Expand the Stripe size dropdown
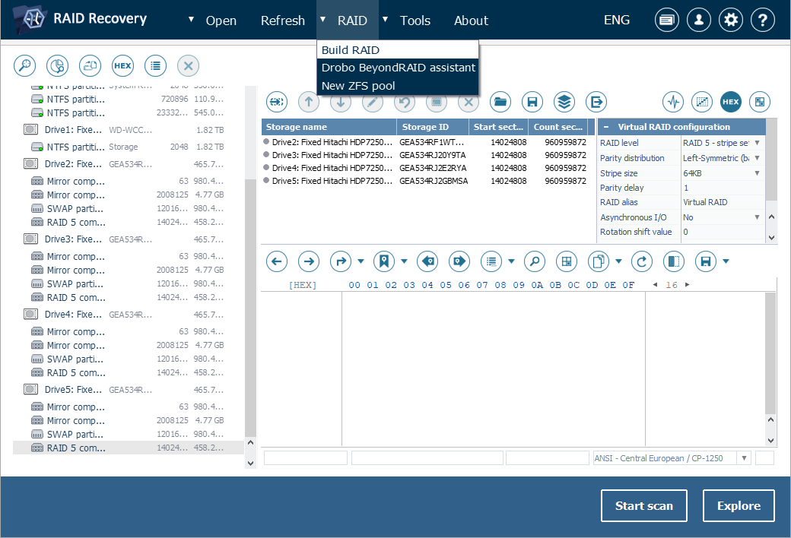791x538 pixels. pos(757,173)
